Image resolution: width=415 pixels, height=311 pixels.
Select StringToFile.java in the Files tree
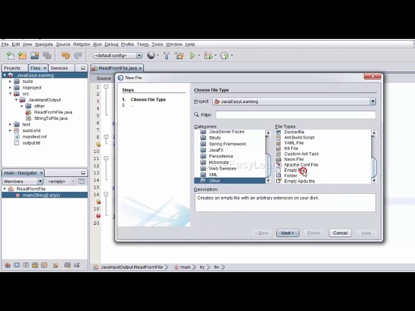[51, 118]
